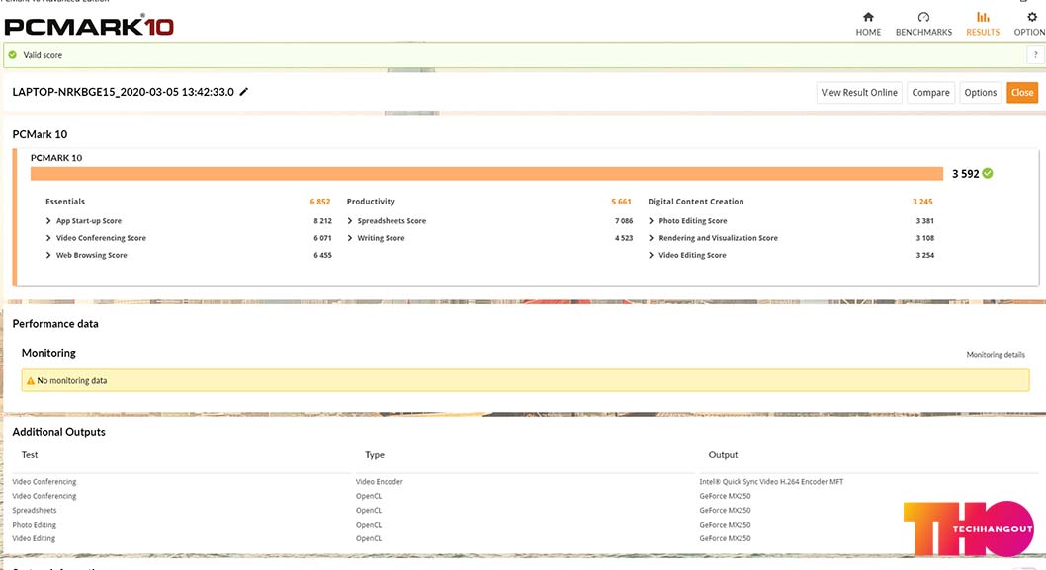This screenshot has height=570, width=1046.
Task: Click the Test column header
Action: click(30, 455)
